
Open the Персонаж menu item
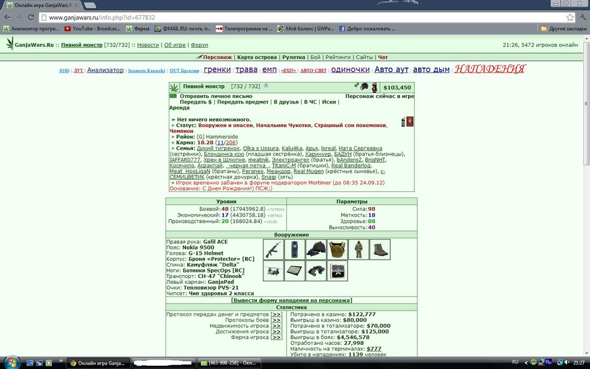coord(218,57)
